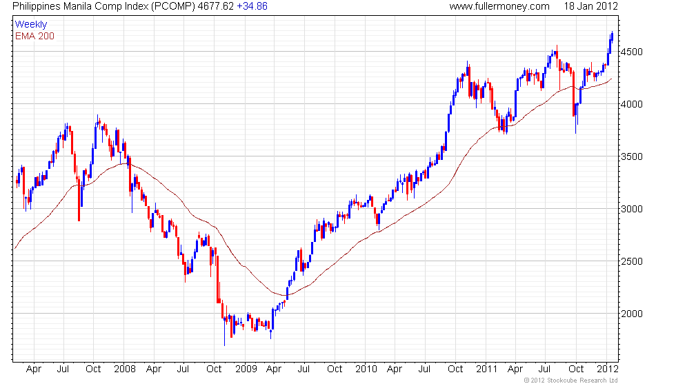Click the 2012 year label on time axis
The width and height of the screenshot is (676, 386).
point(608,369)
